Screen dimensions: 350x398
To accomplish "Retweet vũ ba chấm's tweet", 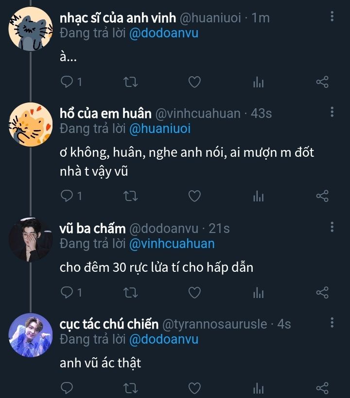I will [x=131, y=292].
